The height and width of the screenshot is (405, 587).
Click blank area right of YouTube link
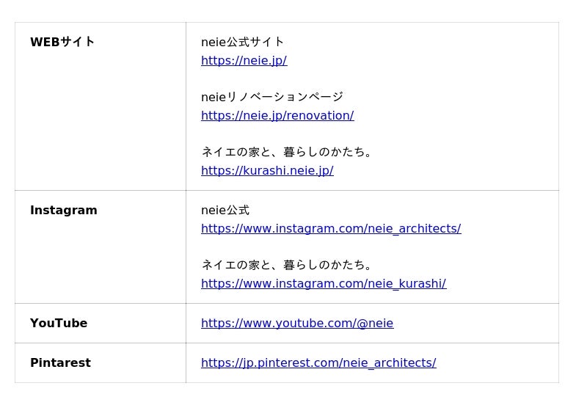click(x=477, y=324)
